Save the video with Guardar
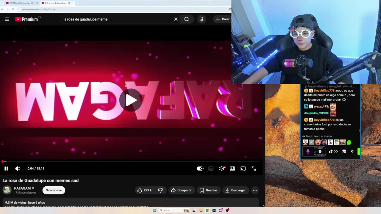The height and width of the screenshot is (214, 381). click(208, 190)
